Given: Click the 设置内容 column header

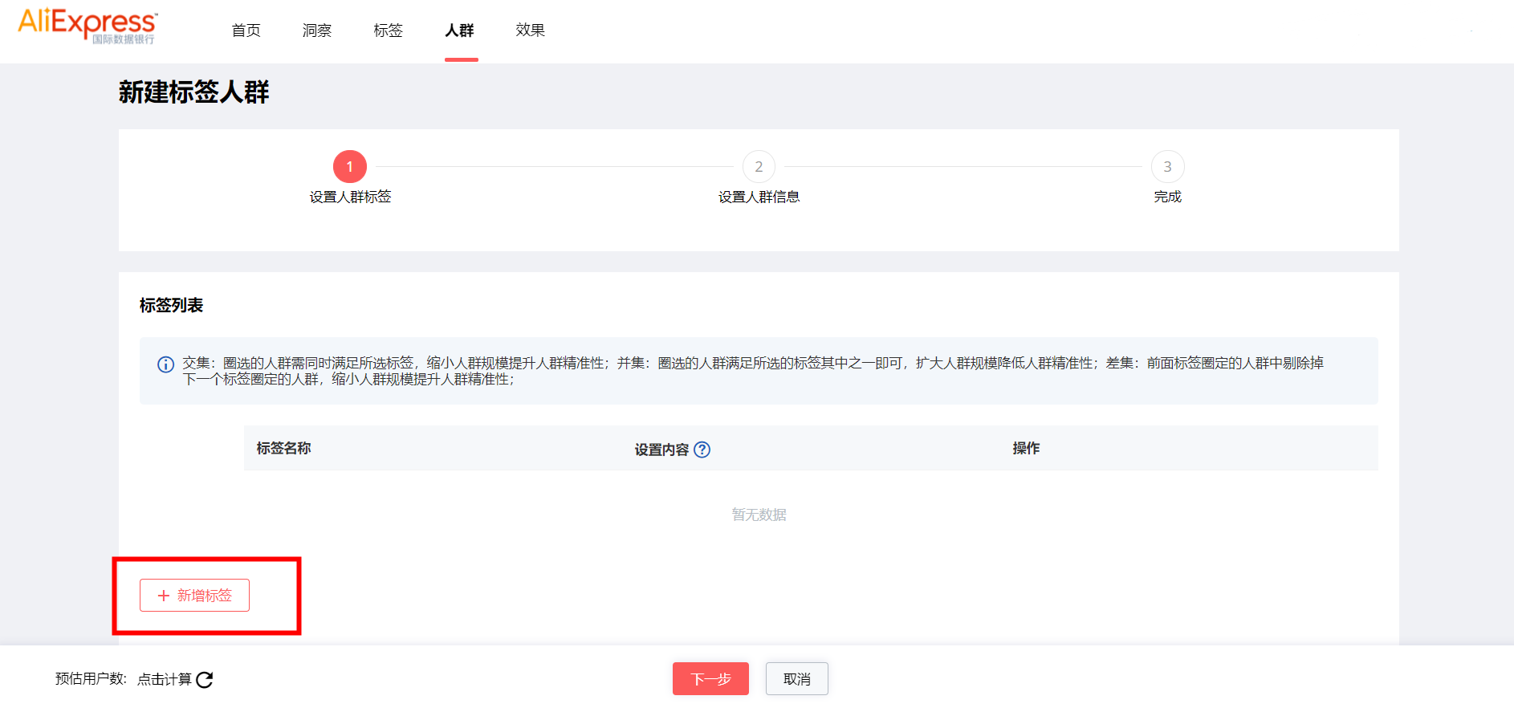Looking at the screenshot, I should point(661,450).
